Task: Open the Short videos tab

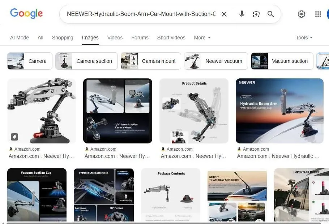Action: pyautogui.click(x=171, y=38)
